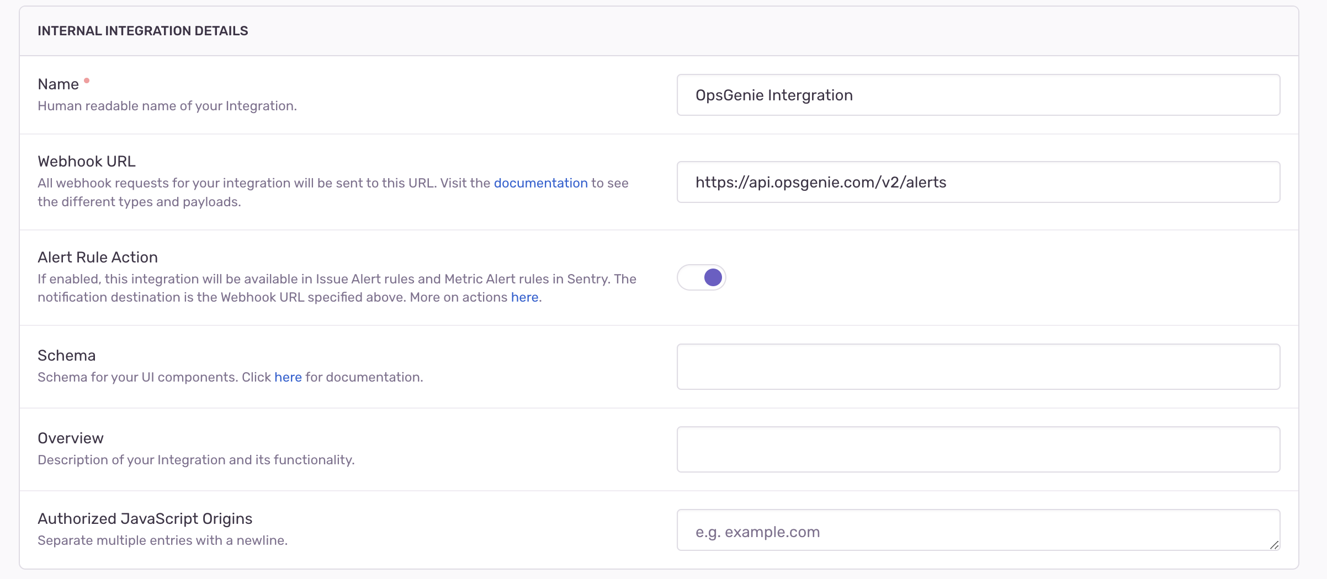Viewport: 1327px width, 579px height.
Task: Click the Schema section title
Action: [66, 355]
